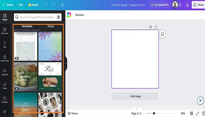Viewport: 205px width, 117px height.
Task: Toggle the Notes panel
Action: [73, 113]
